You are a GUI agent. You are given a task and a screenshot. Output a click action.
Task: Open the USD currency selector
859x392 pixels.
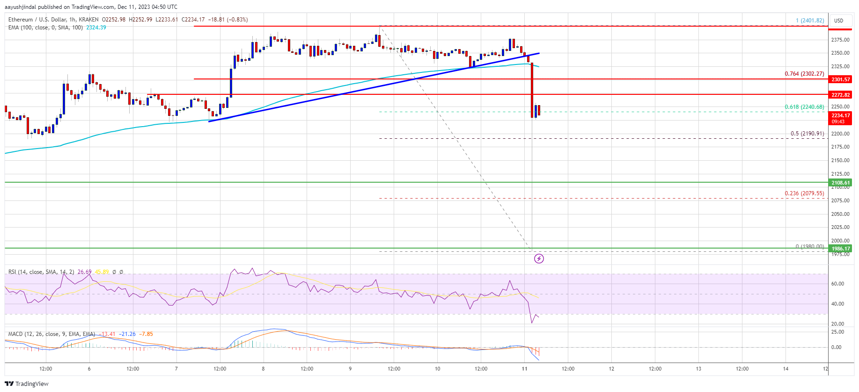838,21
